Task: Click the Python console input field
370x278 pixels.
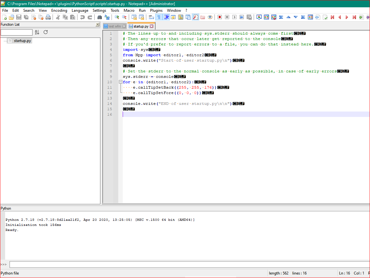Action: (159, 264)
